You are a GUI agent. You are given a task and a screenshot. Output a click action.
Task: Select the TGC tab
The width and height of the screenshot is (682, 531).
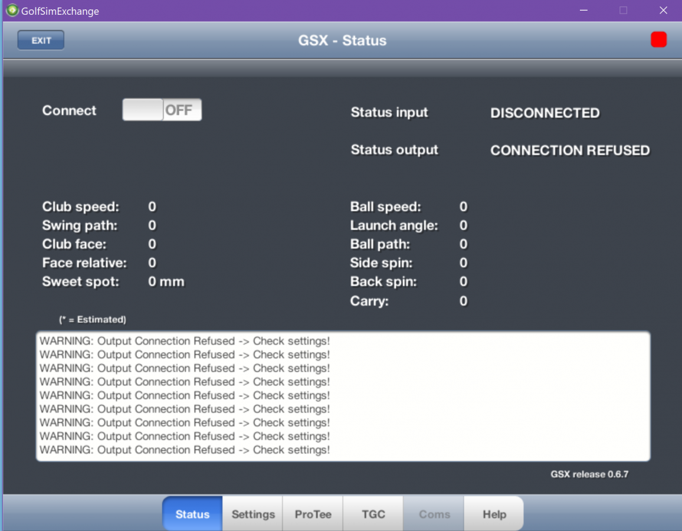pyautogui.click(x=373, y=514)
